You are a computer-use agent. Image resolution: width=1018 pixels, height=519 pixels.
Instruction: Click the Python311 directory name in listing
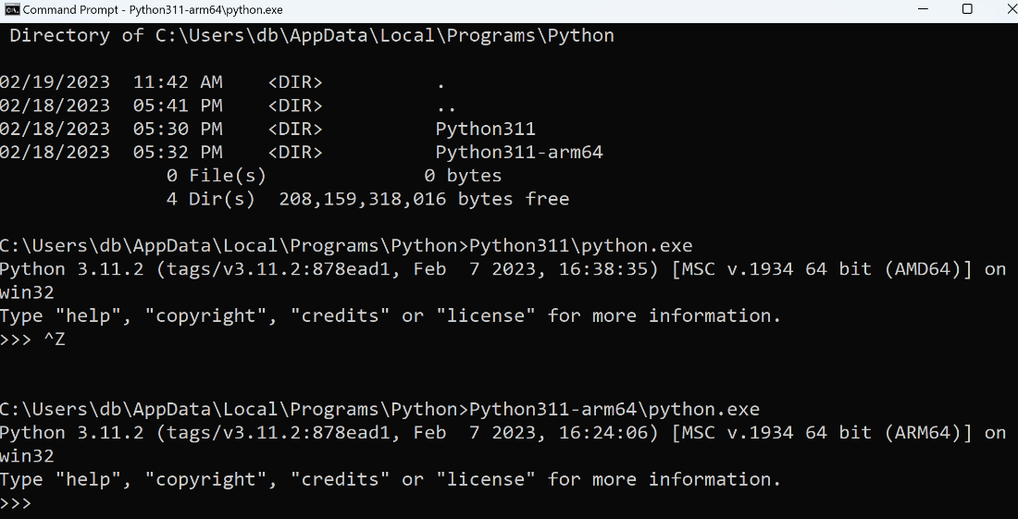click(x=486, y=129)
